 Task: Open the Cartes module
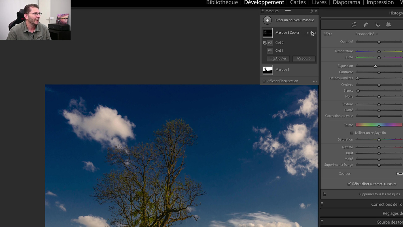(298, 3)
